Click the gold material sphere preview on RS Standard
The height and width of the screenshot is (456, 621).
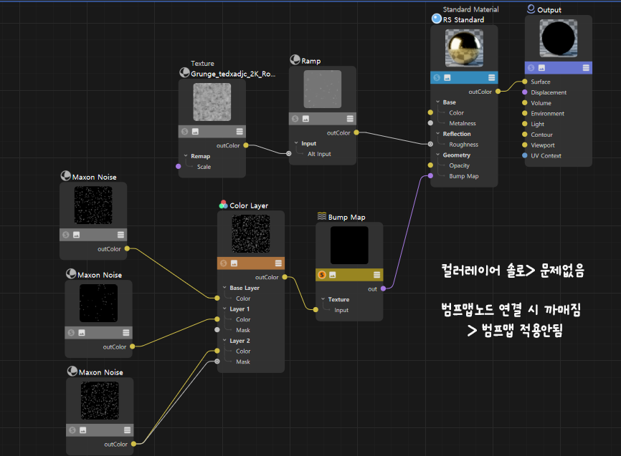(464, 49)
